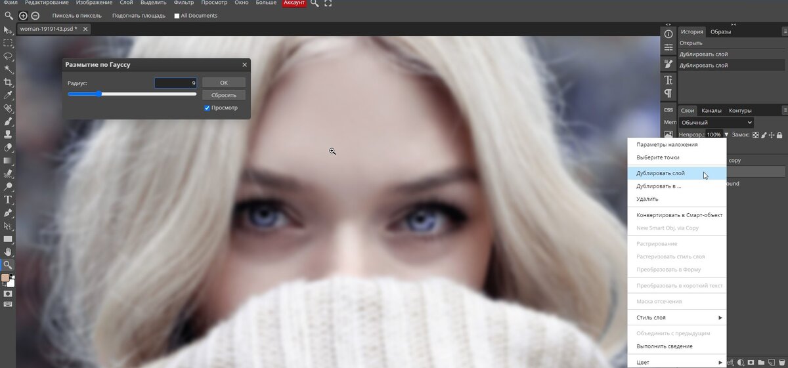Viewport: 788px width, 368px height.
Task: Toggle Quick Mask mode icon
Action: point(8,294)
